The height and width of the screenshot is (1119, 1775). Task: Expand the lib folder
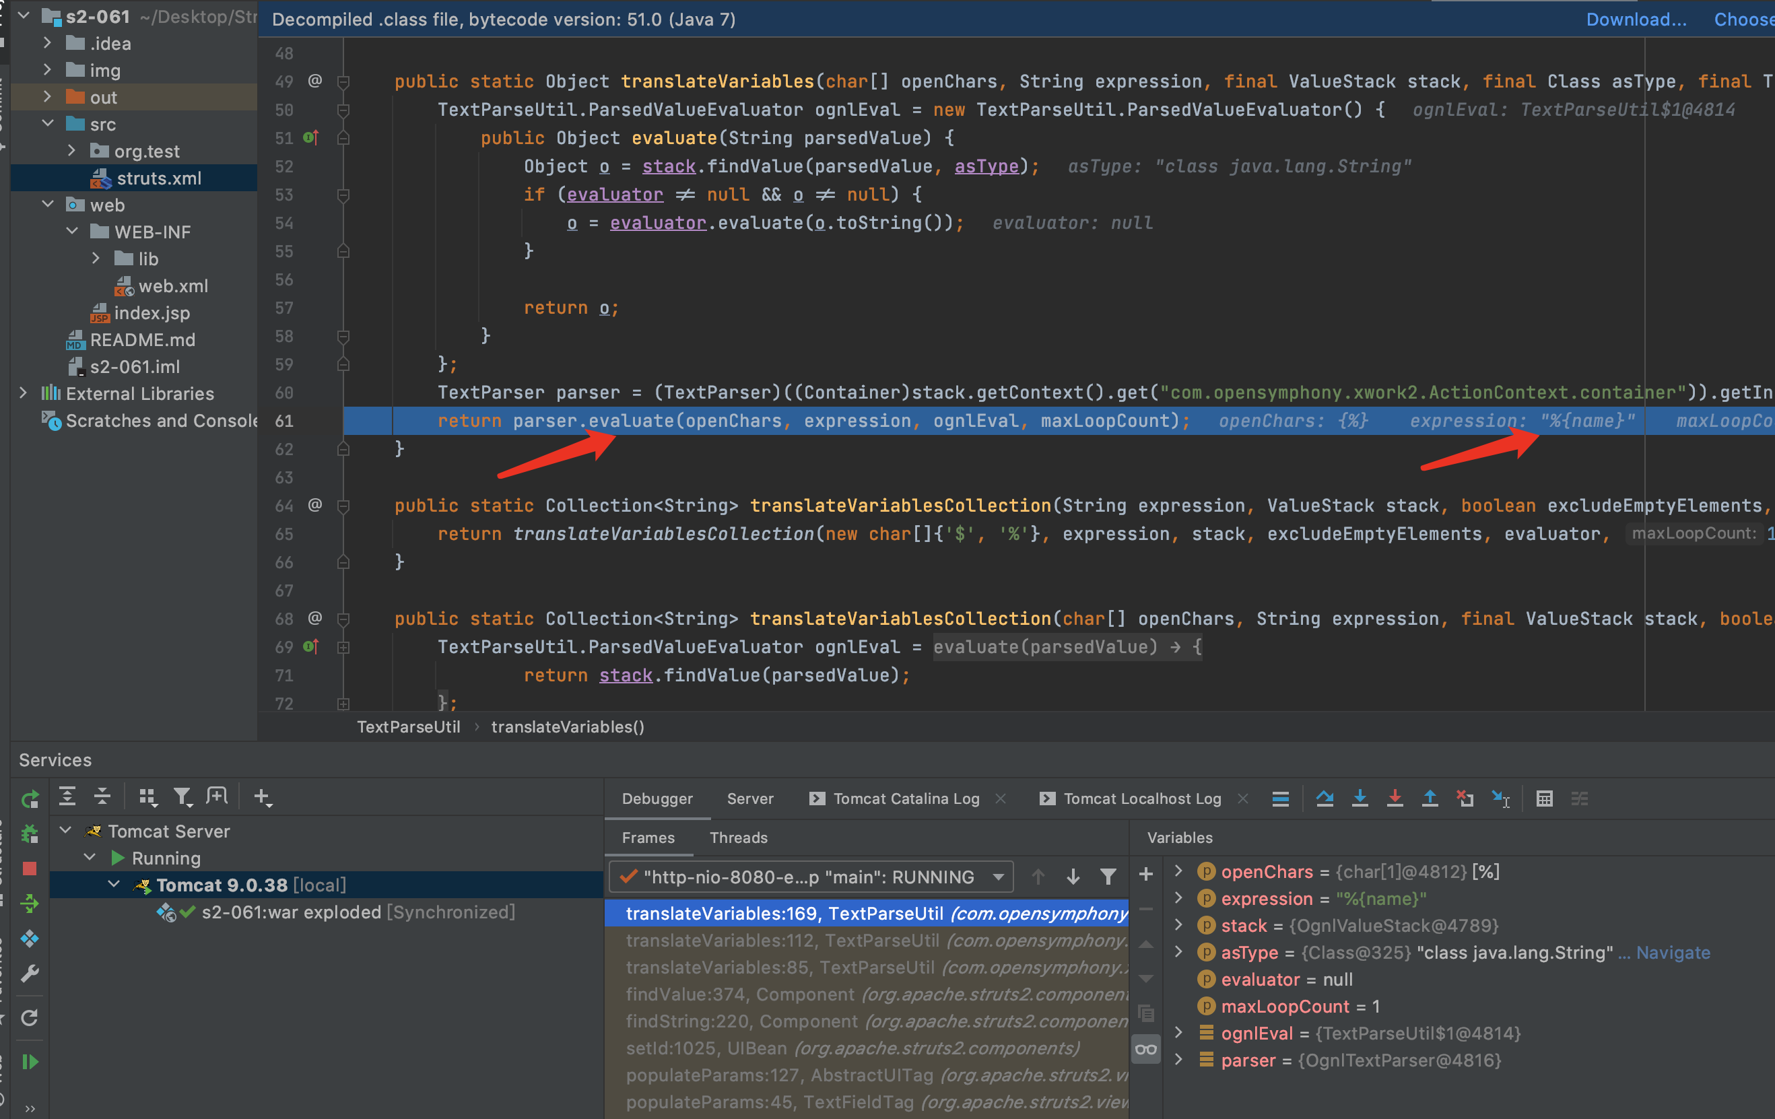click(96, 258)
